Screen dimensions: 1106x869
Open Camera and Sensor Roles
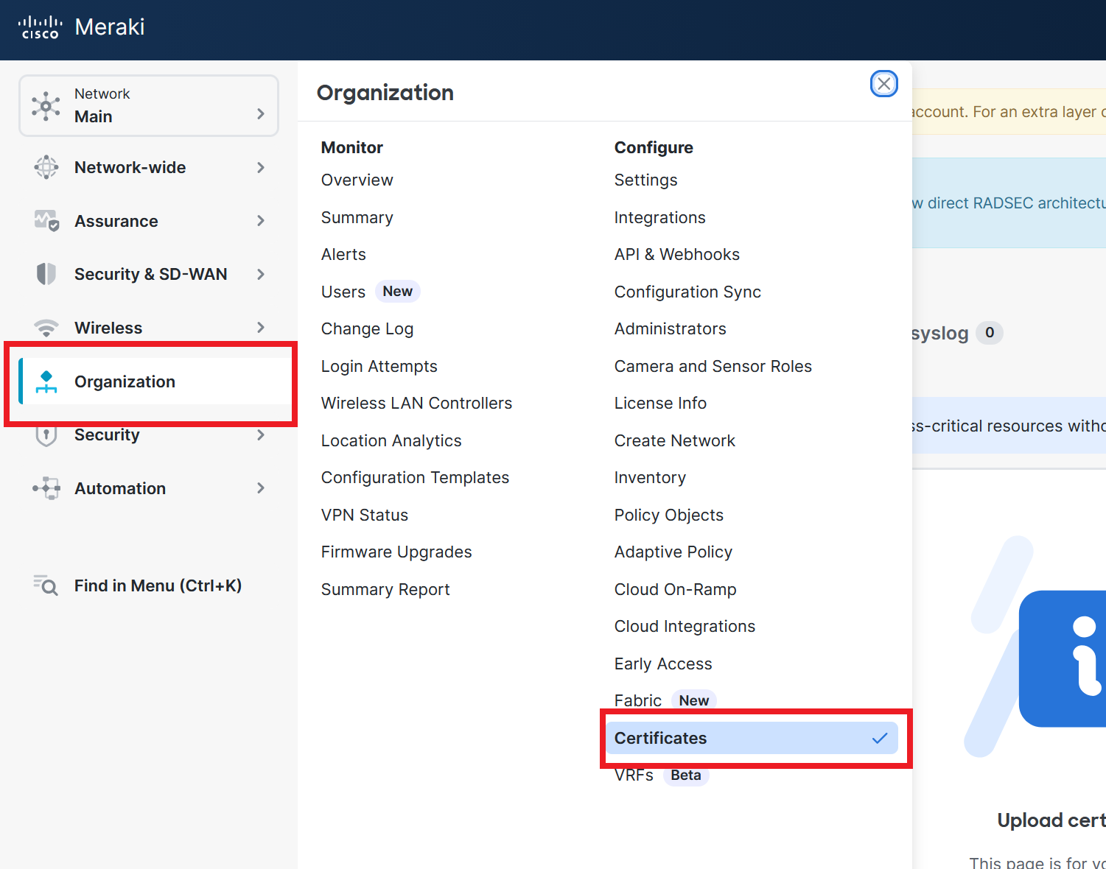tap(713, 366)
